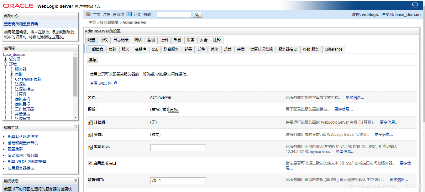Click the 监听地址 input field

point(178,148)
